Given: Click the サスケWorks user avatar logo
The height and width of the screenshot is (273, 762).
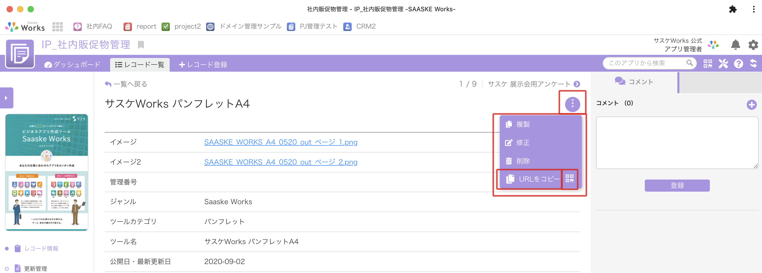Looking at the screenshot, I should pos(713,45).
